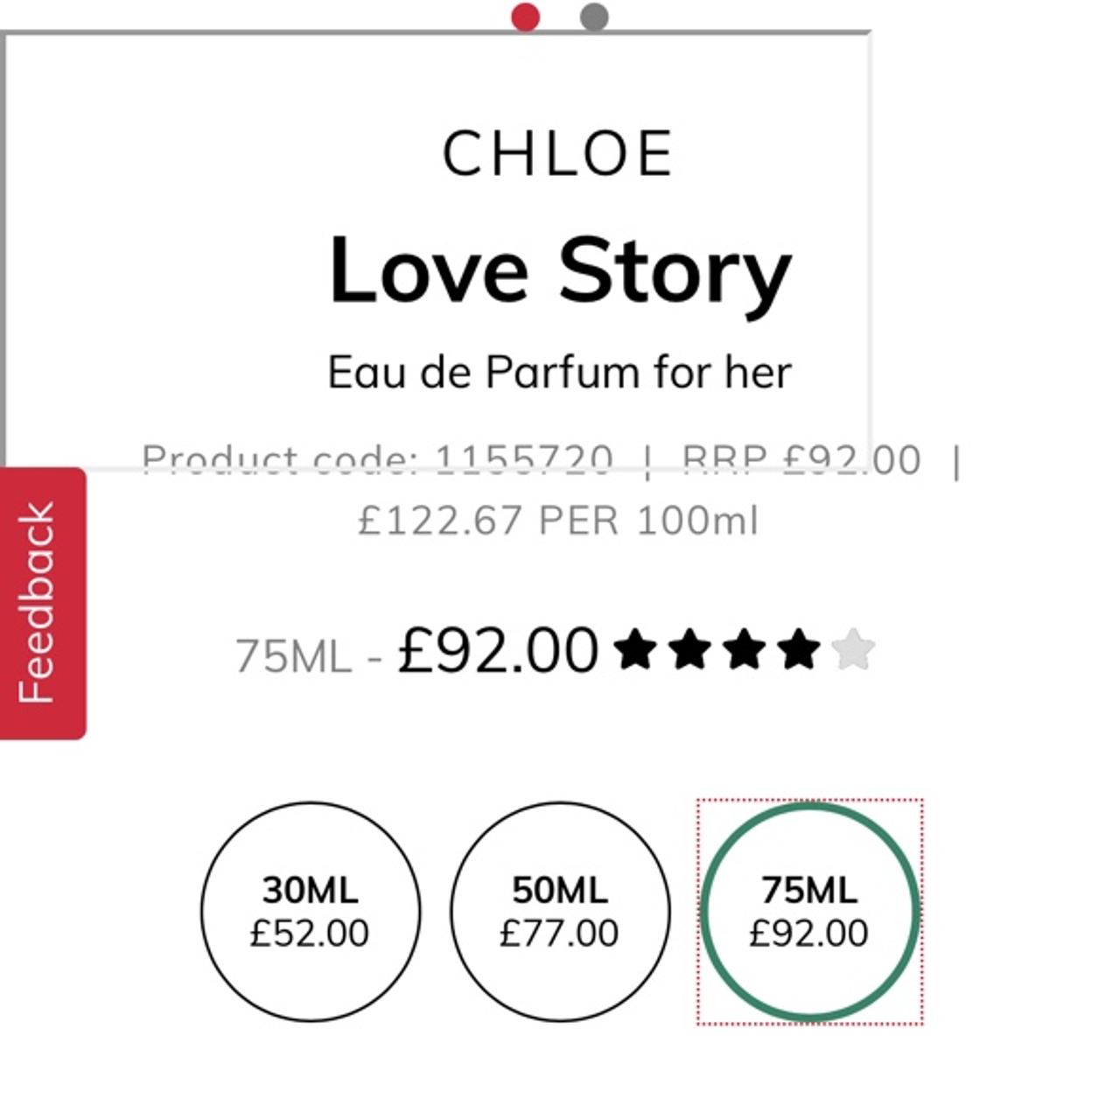The image size is (1120, 1120).
Task: Click the Product code 1155720 text
Action: (x=377, y=459)
